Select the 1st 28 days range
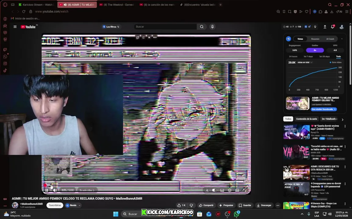352x219 pixels. click(x=324, y=57)
